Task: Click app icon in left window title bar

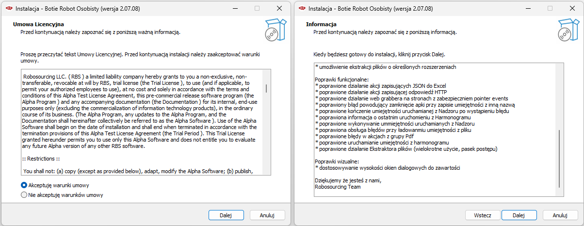Action: point(9,8)
